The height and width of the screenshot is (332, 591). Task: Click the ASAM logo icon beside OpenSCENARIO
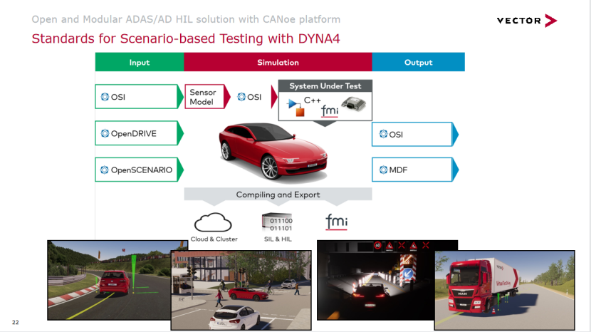coord(105,170)
